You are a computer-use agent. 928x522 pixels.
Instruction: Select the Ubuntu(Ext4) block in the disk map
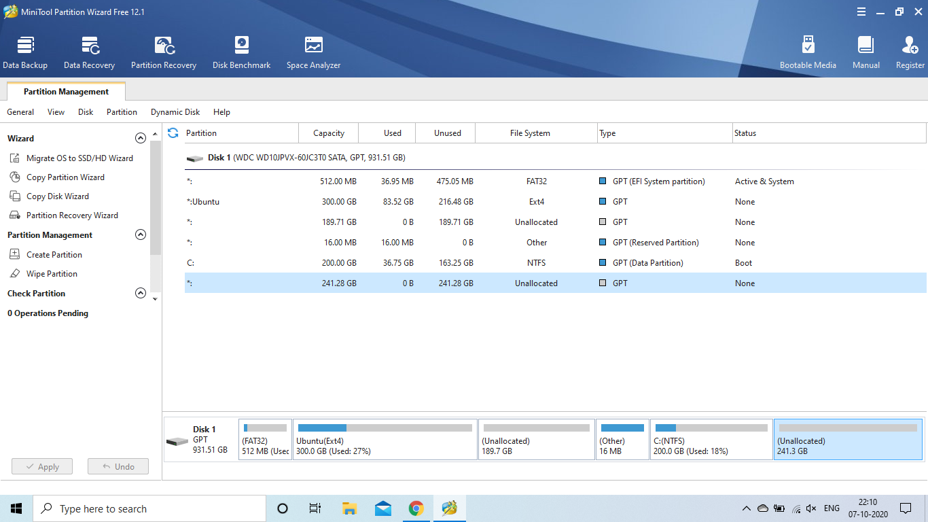coord(385,440)
